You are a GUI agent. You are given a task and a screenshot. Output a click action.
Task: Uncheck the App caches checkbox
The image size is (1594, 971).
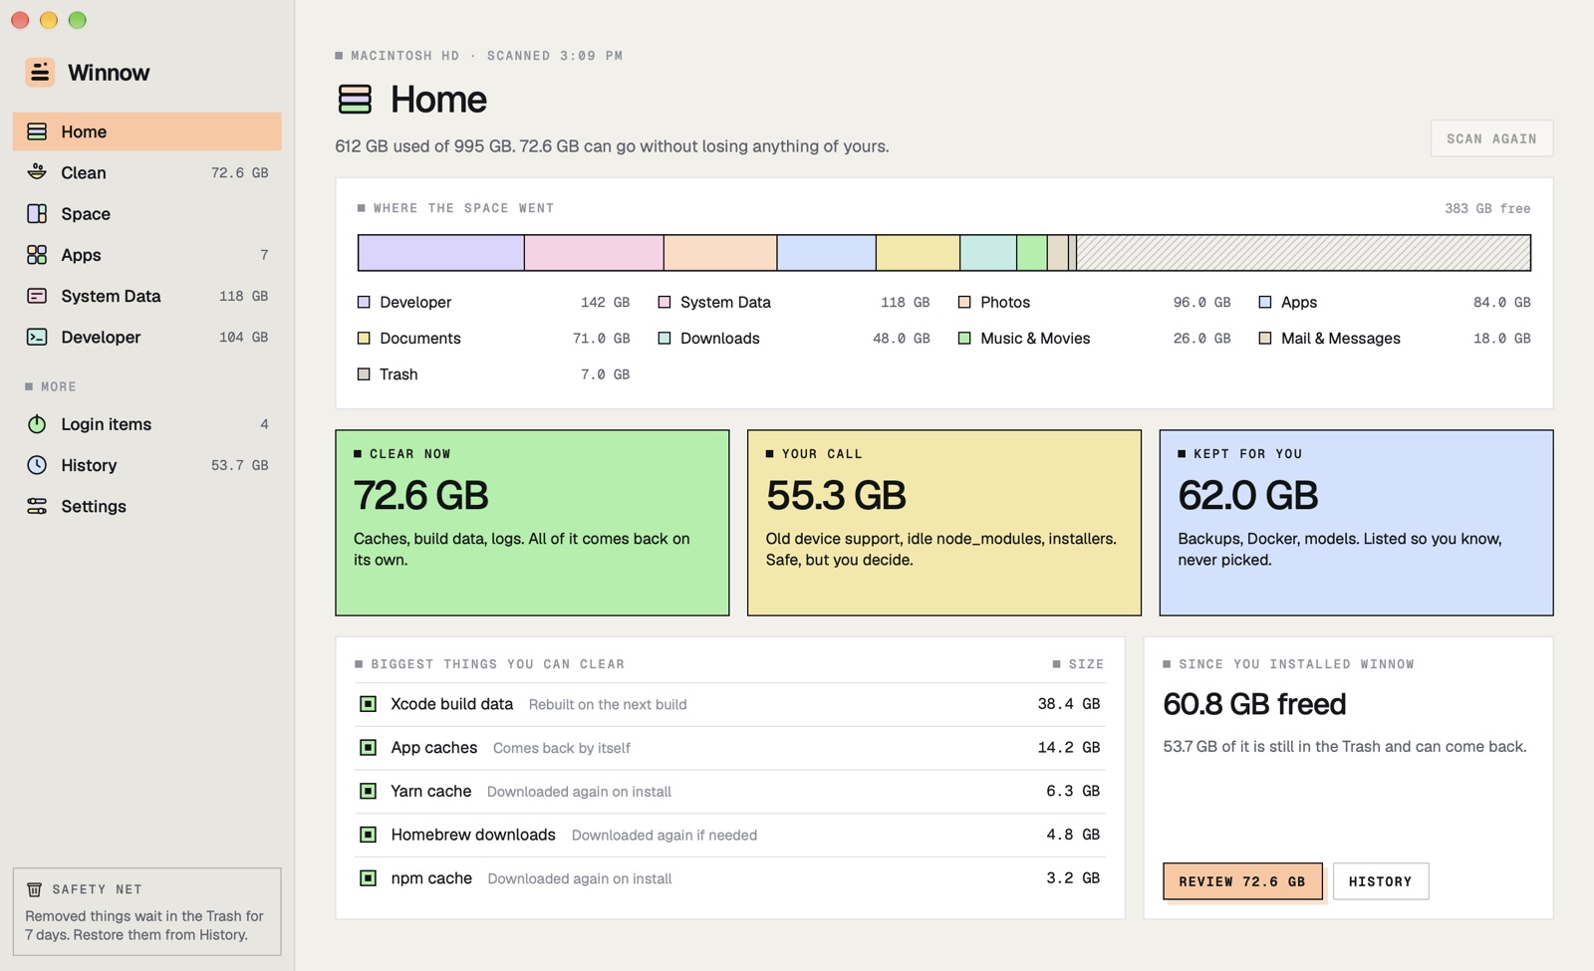pyautogui.click(x=368, y=747)
